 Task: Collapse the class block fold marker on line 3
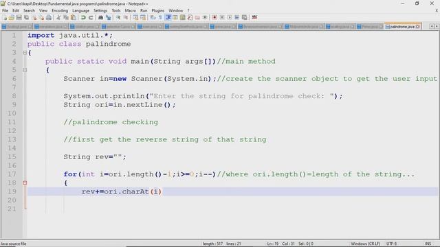25,53
